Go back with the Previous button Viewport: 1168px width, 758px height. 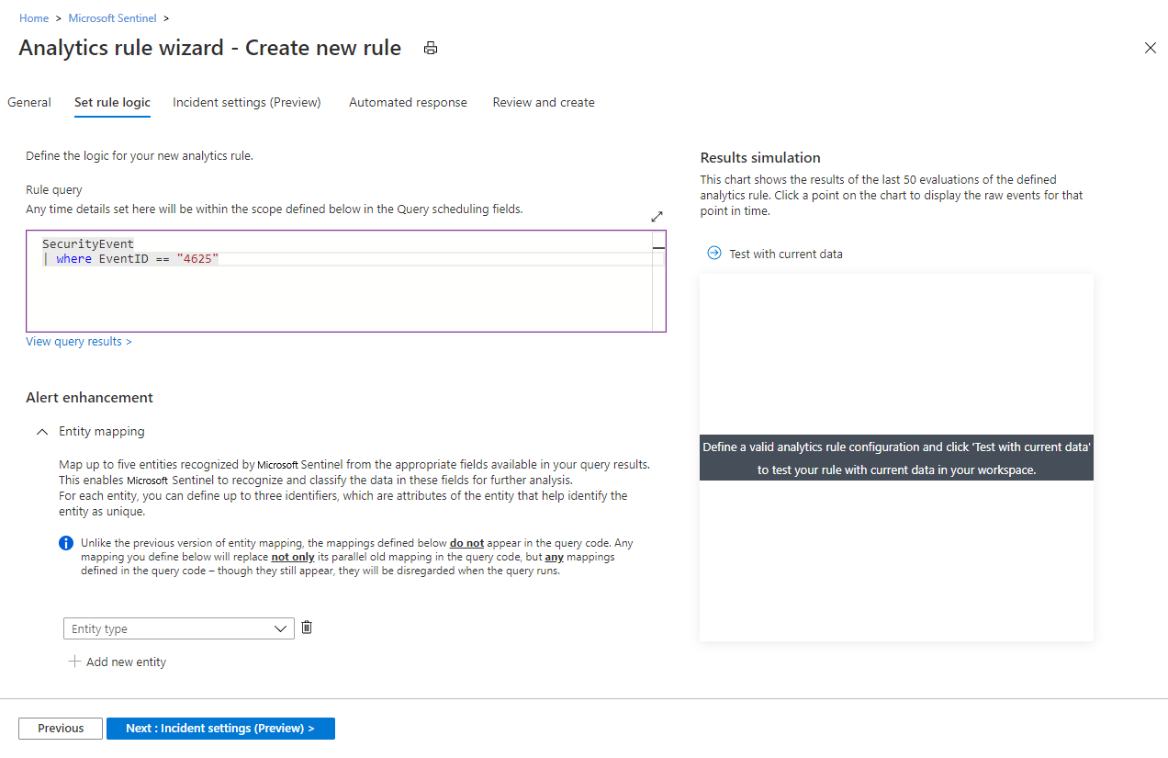point(61,729)
